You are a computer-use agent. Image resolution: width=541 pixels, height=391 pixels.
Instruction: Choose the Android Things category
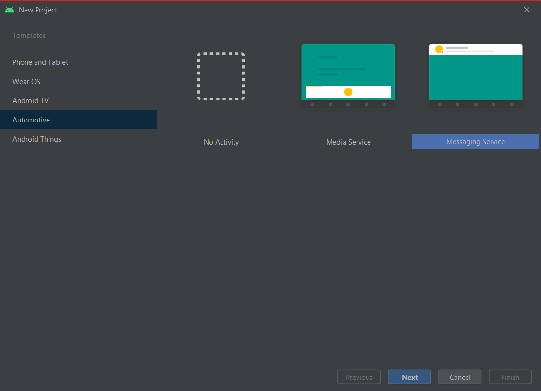[x=79, y=139]
